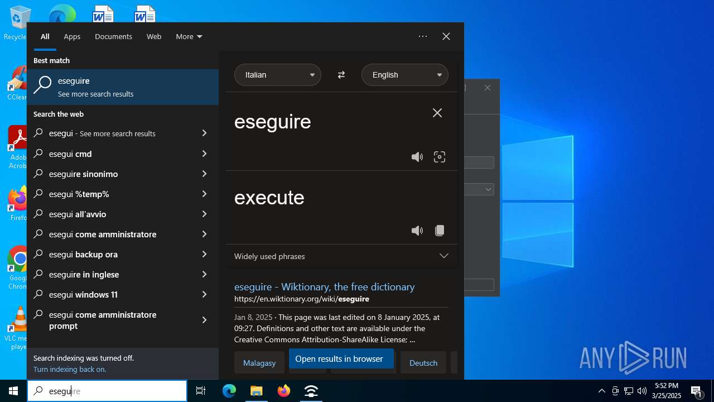Open the dropdown in the background dialog
The height and width of the screenshot is (402, 714).
point(480,190)
